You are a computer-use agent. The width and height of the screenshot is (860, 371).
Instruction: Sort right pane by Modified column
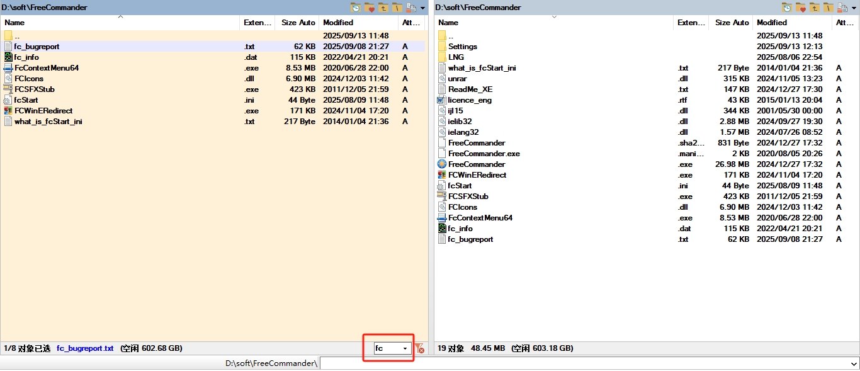(792, 23)
